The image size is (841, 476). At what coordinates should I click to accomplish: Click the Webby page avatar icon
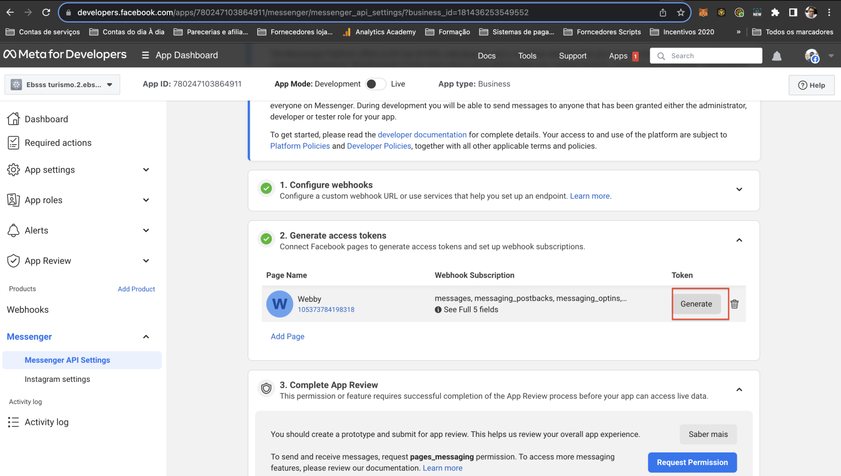(279, 304)
